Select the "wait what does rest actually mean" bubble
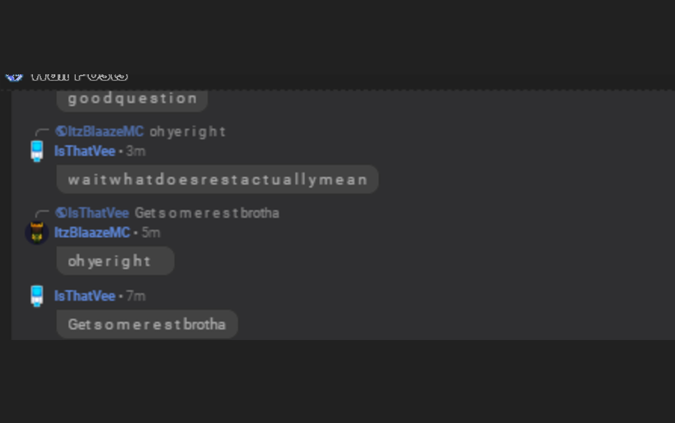The height and width of the screenshot is (423, 675). (218, 179)
